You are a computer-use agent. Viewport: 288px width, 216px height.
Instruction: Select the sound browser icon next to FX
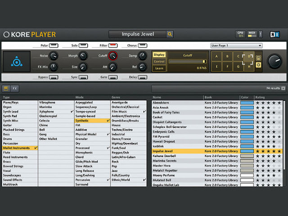click(x=6, y=89)
